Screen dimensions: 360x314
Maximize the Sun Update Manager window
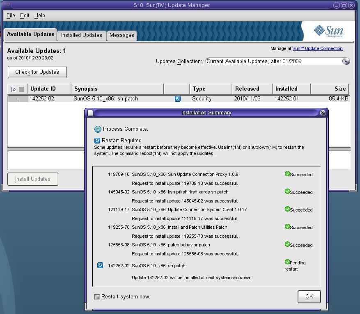(344, 5)
